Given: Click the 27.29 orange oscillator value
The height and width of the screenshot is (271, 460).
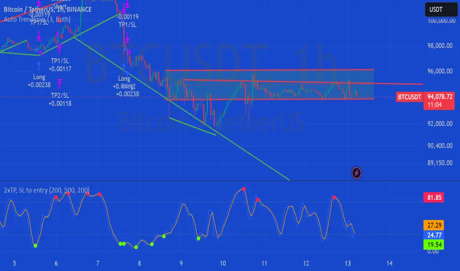Looking at the screenshot, I should tap(434, 225).
